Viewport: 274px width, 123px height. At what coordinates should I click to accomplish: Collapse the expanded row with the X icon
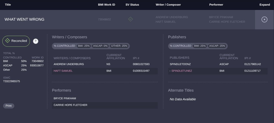264,20
